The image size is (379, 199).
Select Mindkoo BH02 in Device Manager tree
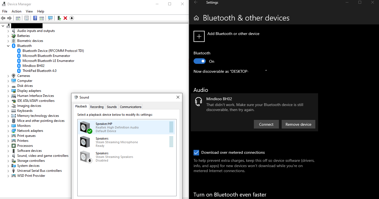coord(33,66)
